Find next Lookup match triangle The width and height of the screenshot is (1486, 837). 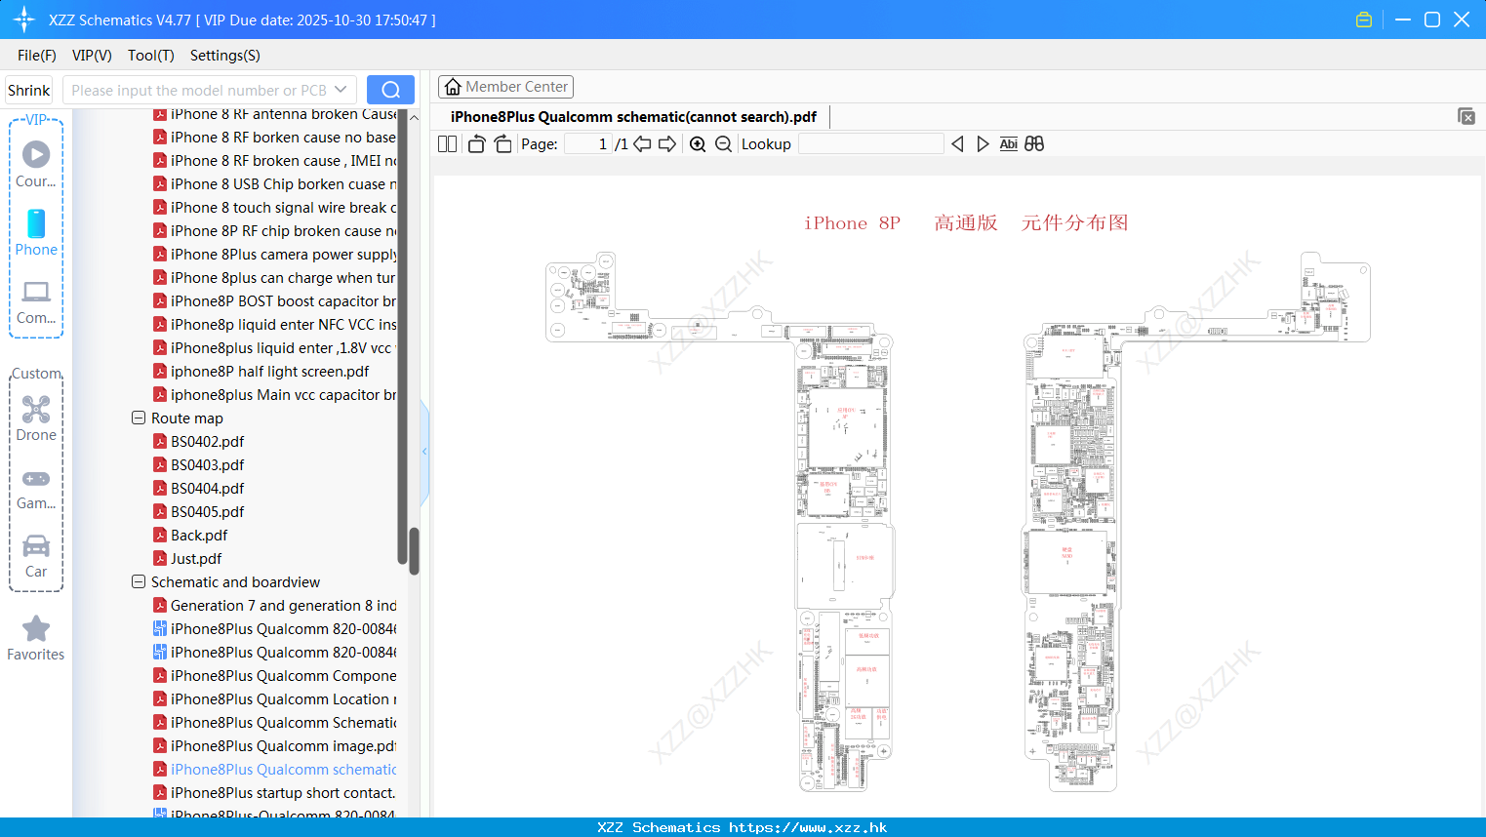(x=983, y=144)
